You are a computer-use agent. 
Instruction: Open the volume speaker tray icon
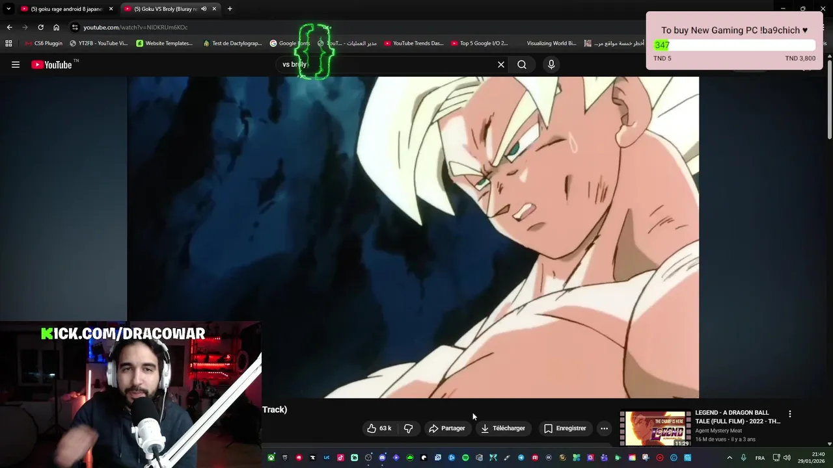[x=787, y=458]
